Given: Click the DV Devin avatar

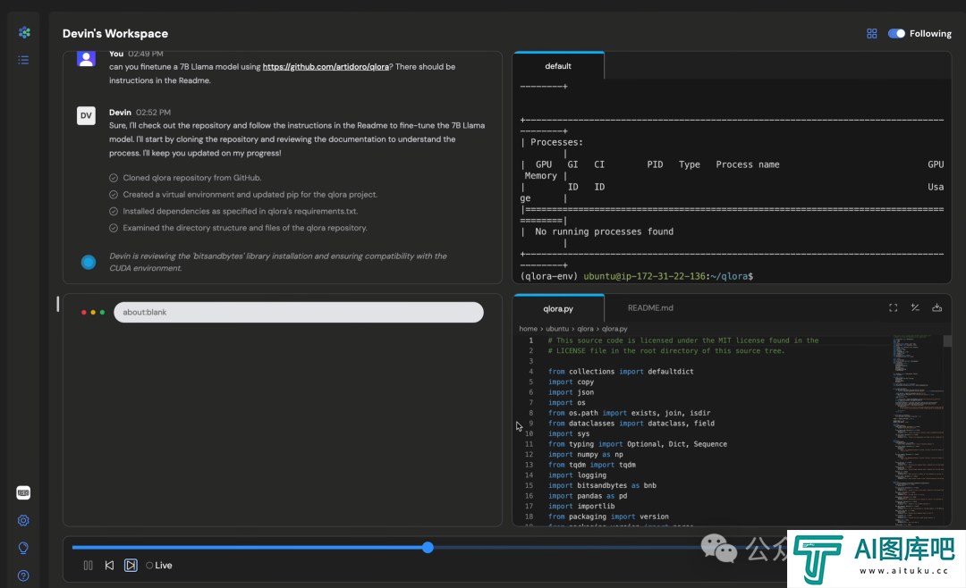Looking at the screenshot, I should pyautogui.click(x=86, y=116).
